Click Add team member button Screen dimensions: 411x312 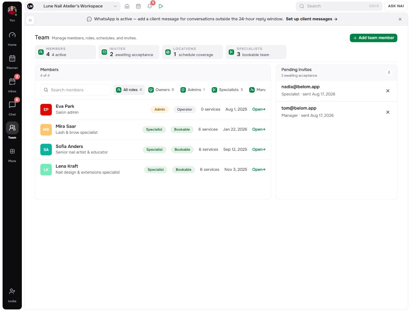(x=373, y=38)
